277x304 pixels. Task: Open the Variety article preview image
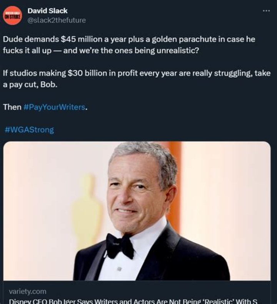(137, 211)
